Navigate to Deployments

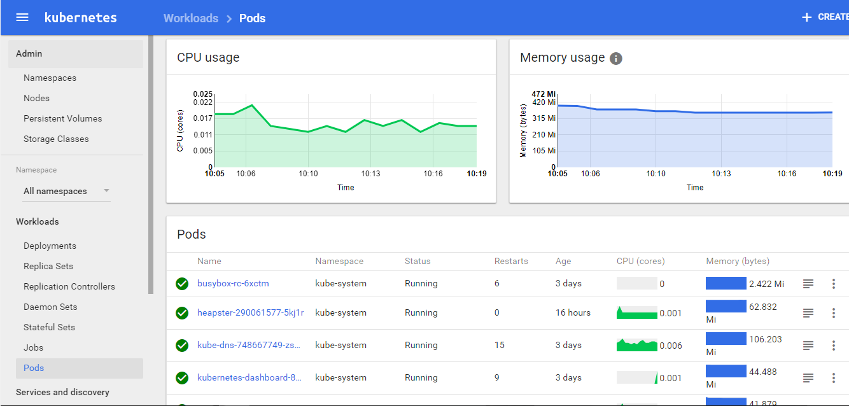[x=50, y=246]
